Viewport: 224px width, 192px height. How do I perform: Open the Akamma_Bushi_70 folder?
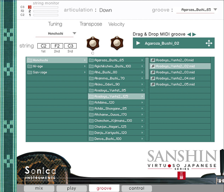[116, 78]
